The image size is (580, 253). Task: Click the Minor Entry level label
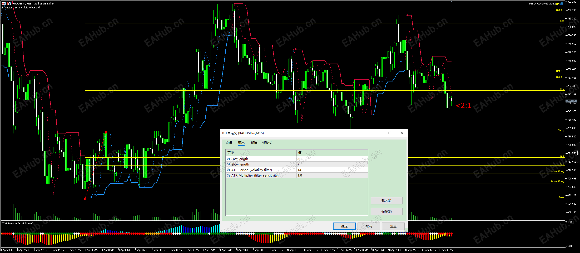pos(558,172)
